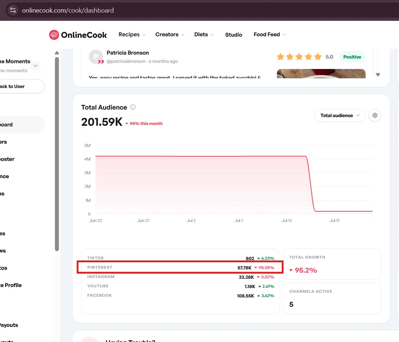Screen dimensions: 399x342
Task: Expand the Moments account chevron in sidebar
Action: pyautogui.click(x=36, y=66)
